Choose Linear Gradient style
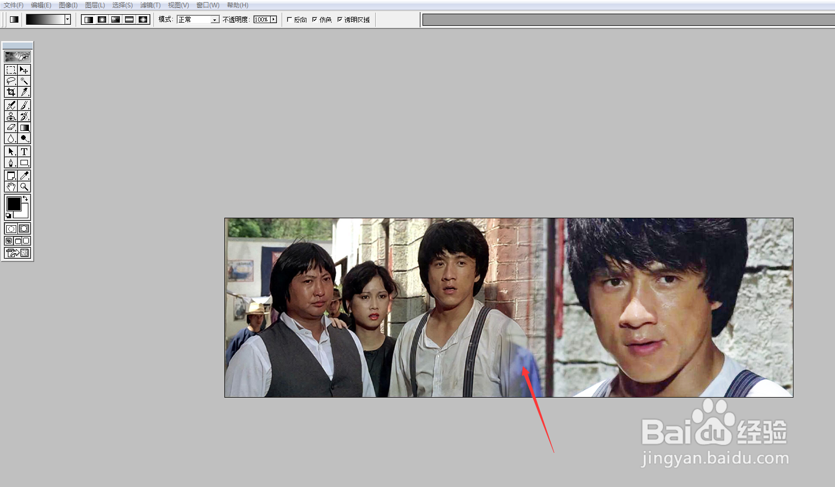The width and height of the screenshot is (835, 487). click(x=89, y=19)
